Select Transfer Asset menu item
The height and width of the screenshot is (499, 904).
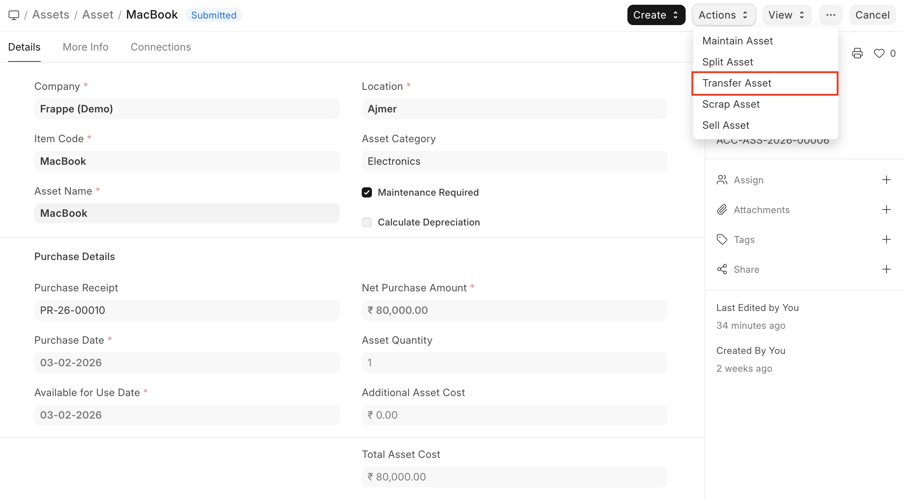pos(765,83)
